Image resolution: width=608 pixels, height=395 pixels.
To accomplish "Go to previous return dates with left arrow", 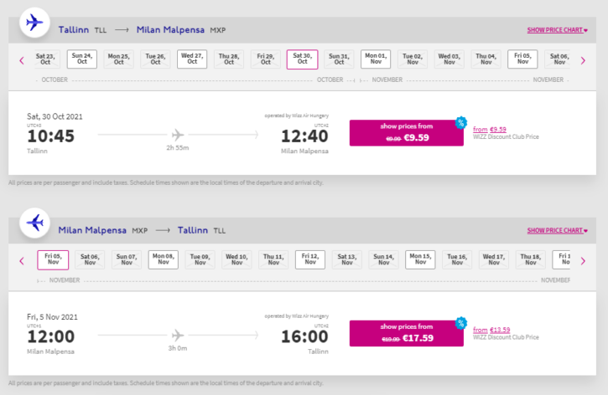I will coord(22,260).
